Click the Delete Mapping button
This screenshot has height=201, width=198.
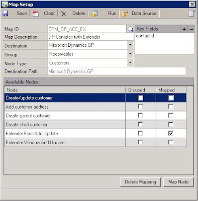point(140,182)
